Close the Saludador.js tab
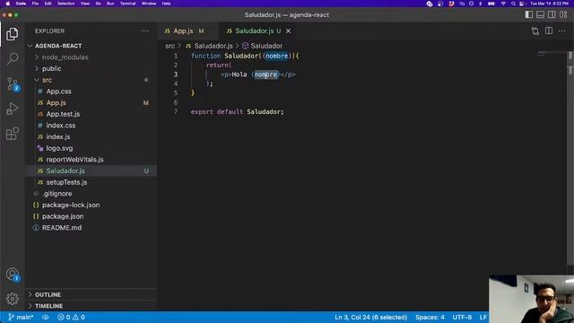This screenshot has height=323, width=574. (x=288, y=31)
